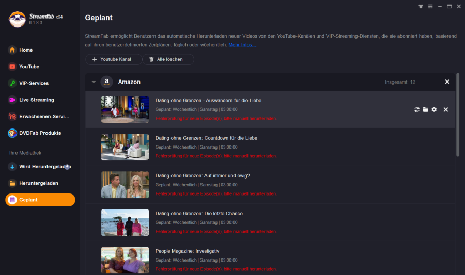Follow the Mehr Infos link
The width and height of the screenshot is (465, 275).
click(x=242, y=45)
